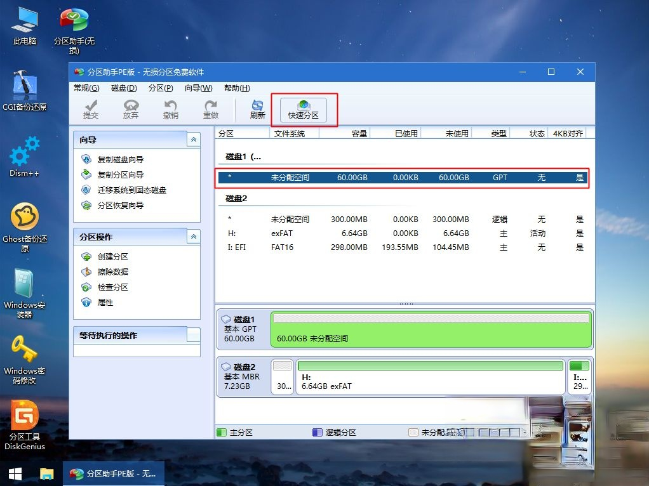Collapse the 向导 panel
This screenshot has width=649, height=486.
tap(194, 140)
